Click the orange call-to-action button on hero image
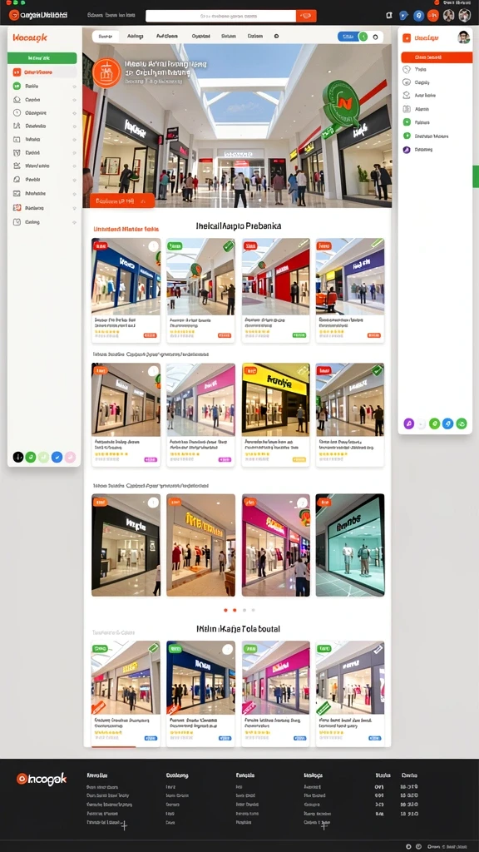 [x=122, y=201]
